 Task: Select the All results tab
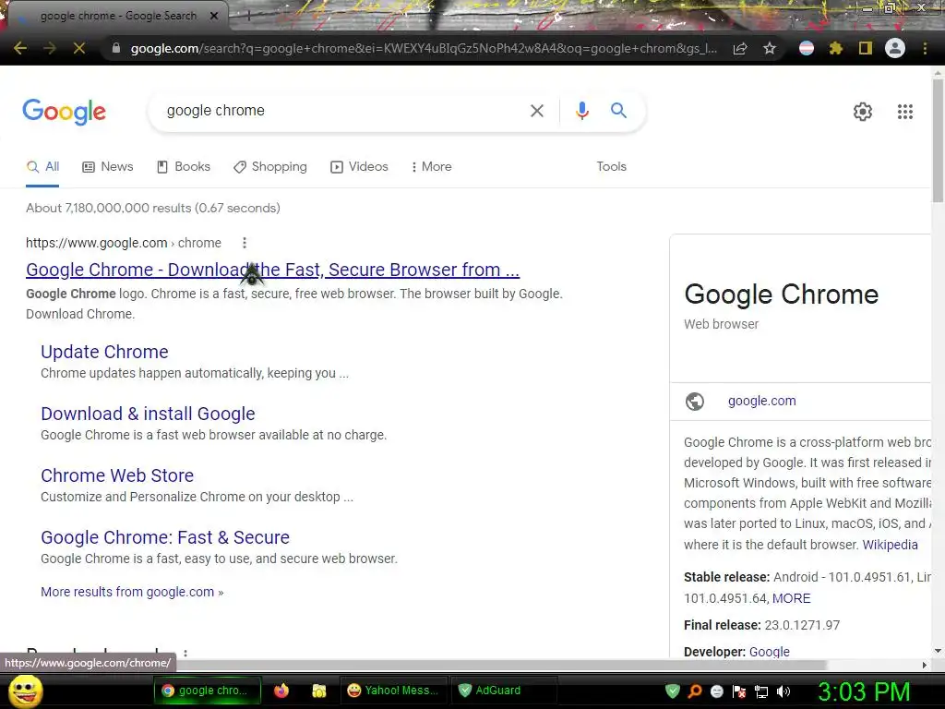coord(42,167)
